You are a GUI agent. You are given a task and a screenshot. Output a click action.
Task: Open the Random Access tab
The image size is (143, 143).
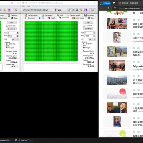point(74,15)
